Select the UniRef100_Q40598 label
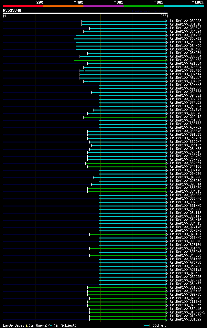The height and width of the screenshot is (328, 207). [x=186, y=49]
